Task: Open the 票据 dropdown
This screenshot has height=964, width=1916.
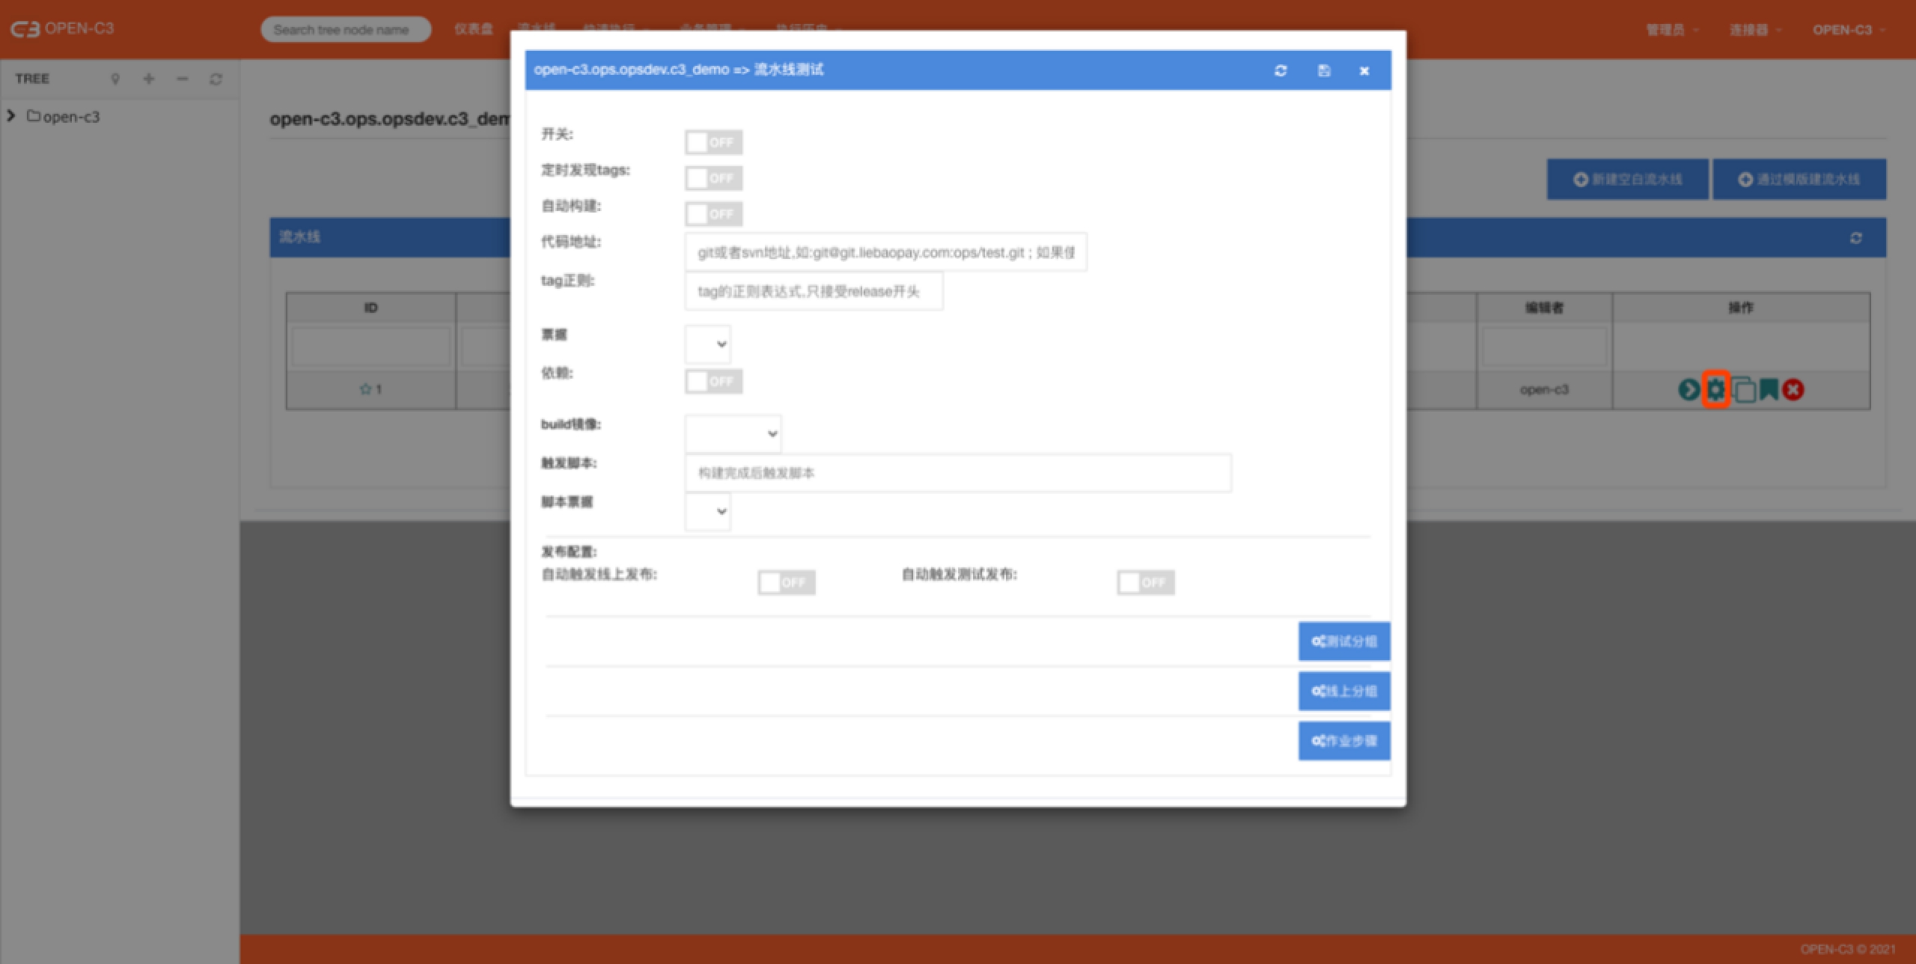Action: coord(708,344)
